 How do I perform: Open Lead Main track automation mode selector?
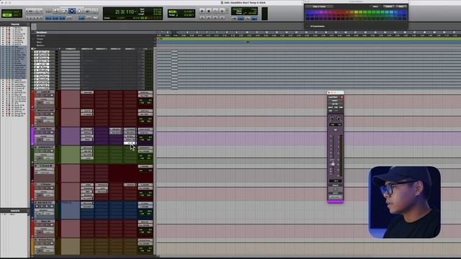[x=48, y=140]
